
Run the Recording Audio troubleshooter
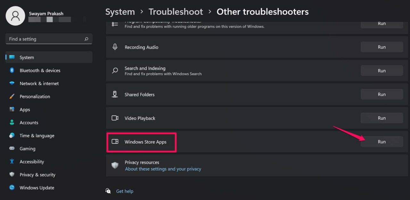pyautogui.click(x=382, y=47)
